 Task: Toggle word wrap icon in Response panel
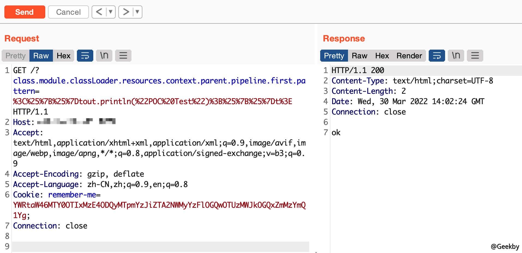point(437,56)
